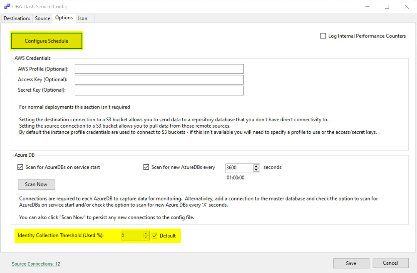Switch to the Destination tab
The height and width of the screenshot is (273, 417).
coord(17,18)
